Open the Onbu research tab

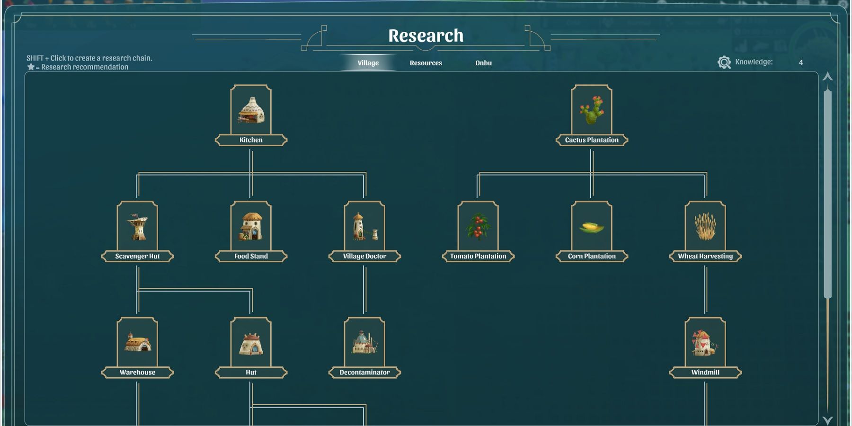pos(483,62)
